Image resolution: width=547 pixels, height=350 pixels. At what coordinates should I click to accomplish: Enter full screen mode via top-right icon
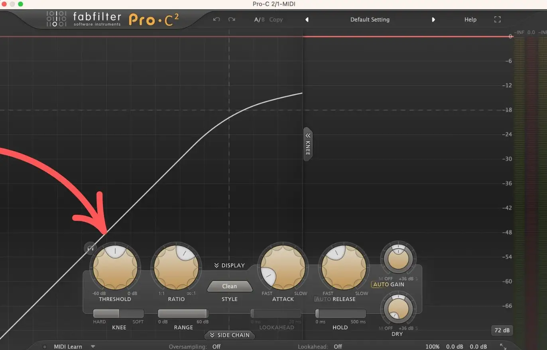click(x=497, y=20)
